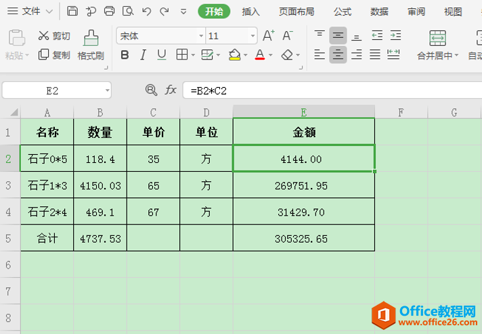Screen dimensions: 482x334
Task: Click 格式刷 format painter
Action: (91, 45)
